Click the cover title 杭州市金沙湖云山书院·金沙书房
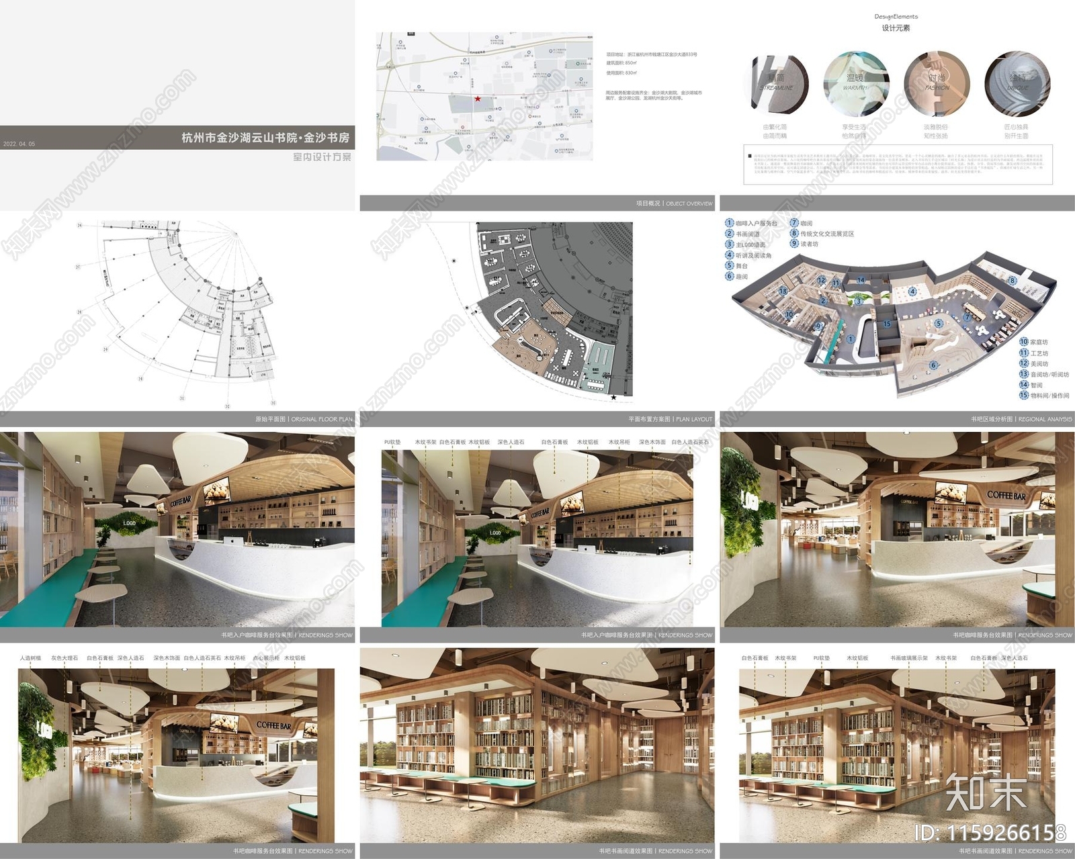Screen dimensions: 1075x859 click(x=265, y=138)
